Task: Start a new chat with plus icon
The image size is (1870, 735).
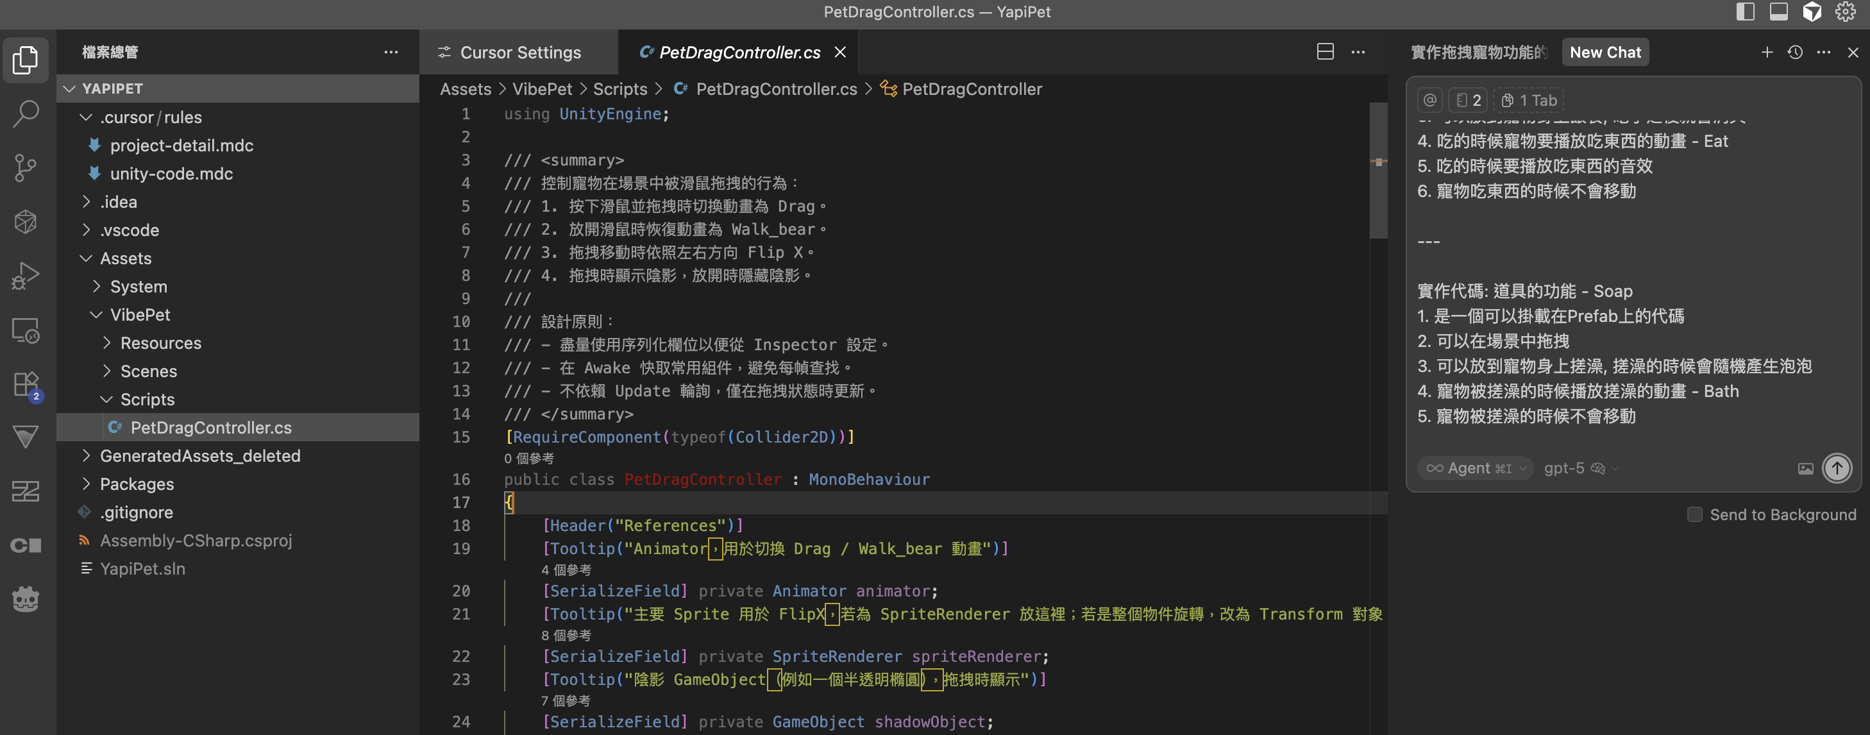Action: click(x=1767, y=53)
